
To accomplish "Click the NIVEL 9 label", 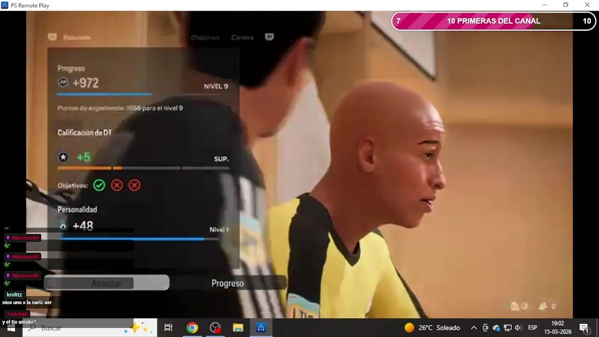I will (x=216, y=87).
